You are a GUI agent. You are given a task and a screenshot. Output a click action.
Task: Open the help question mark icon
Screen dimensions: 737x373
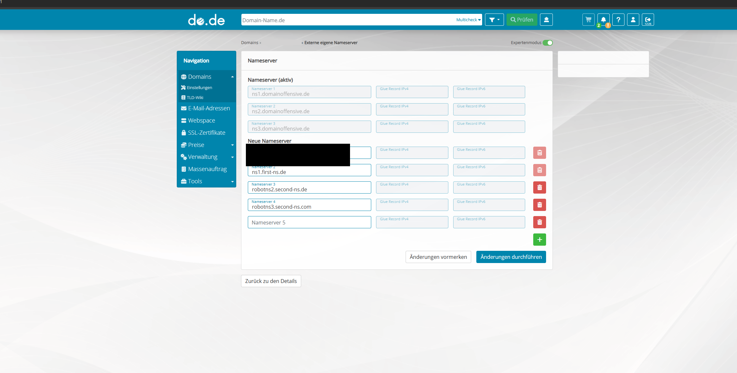[x=618, y=20]
